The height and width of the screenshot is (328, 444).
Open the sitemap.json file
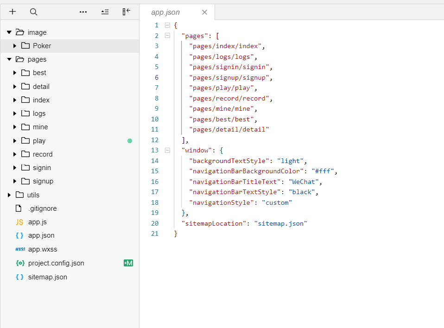(x=48, y=277)
